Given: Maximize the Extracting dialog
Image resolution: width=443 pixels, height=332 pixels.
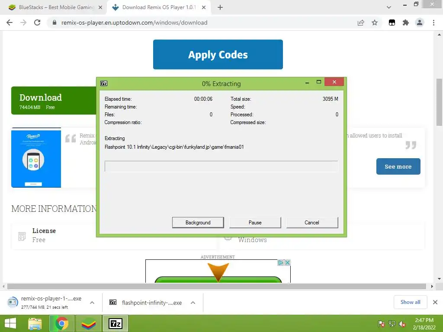Looking at the screenshot, I should tap(319, 82).
